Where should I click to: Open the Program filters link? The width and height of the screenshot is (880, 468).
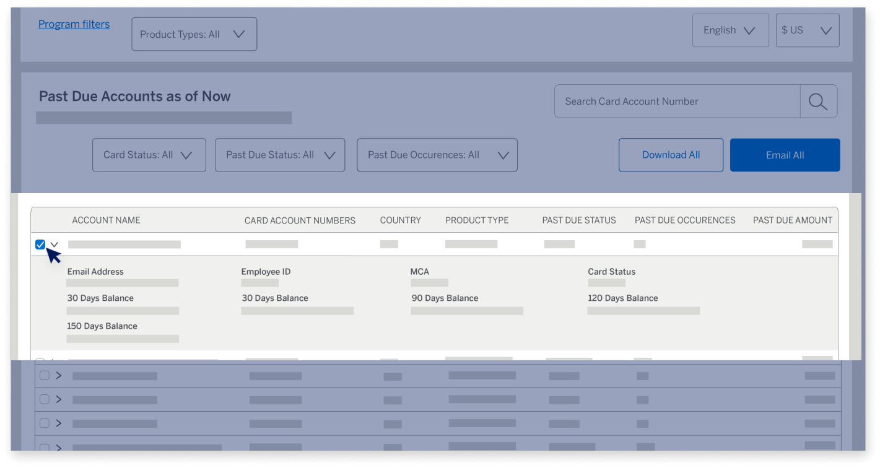pyautogui.click(x=74, y=24)
